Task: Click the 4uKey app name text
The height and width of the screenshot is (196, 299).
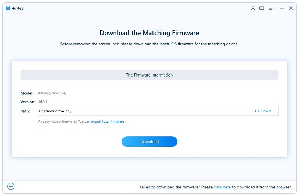Action: pyautogui.click(x=19, y=8)
